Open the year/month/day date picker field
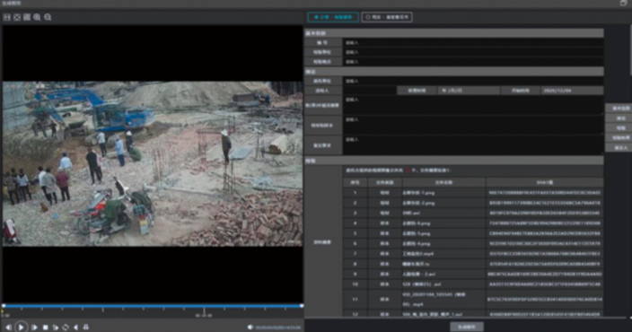This screenshot has width=632, height=332. click(x=469, y=91)
